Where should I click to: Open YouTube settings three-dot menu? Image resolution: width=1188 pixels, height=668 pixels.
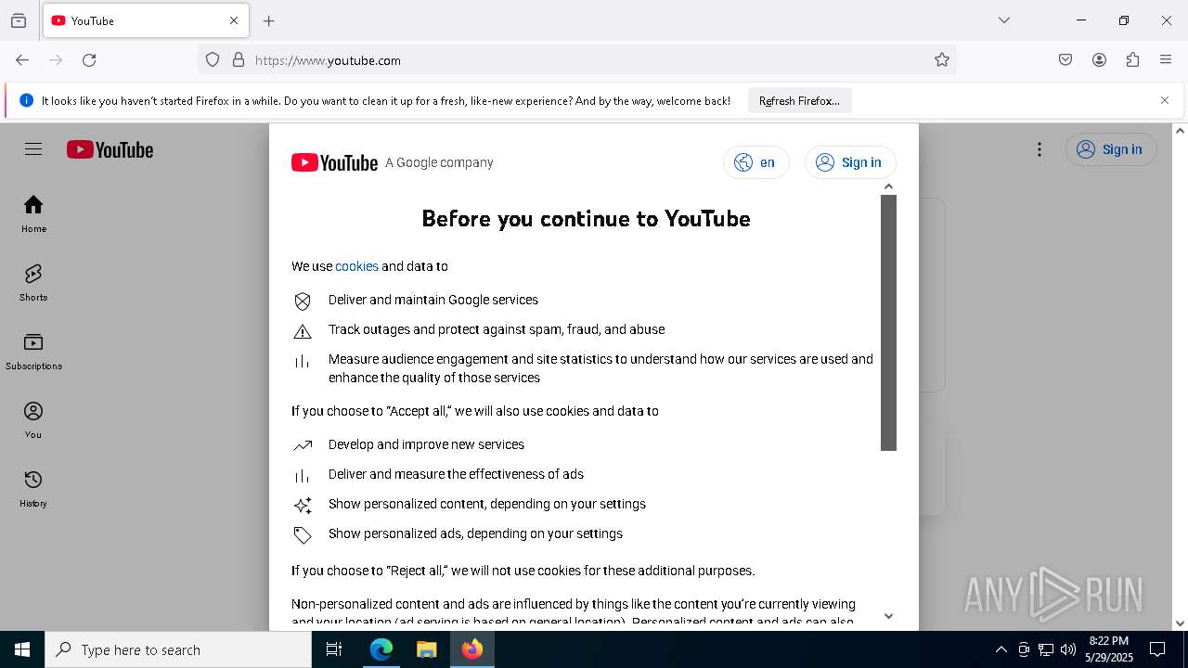pyautogui.click(x=1039, y=149)
